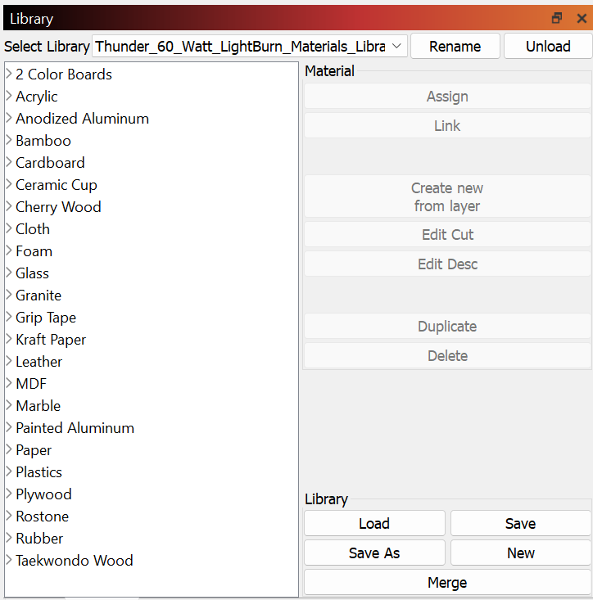Select the "Cardboard" material row
This screenshot has height=600, width=593.
pos(50,163)
